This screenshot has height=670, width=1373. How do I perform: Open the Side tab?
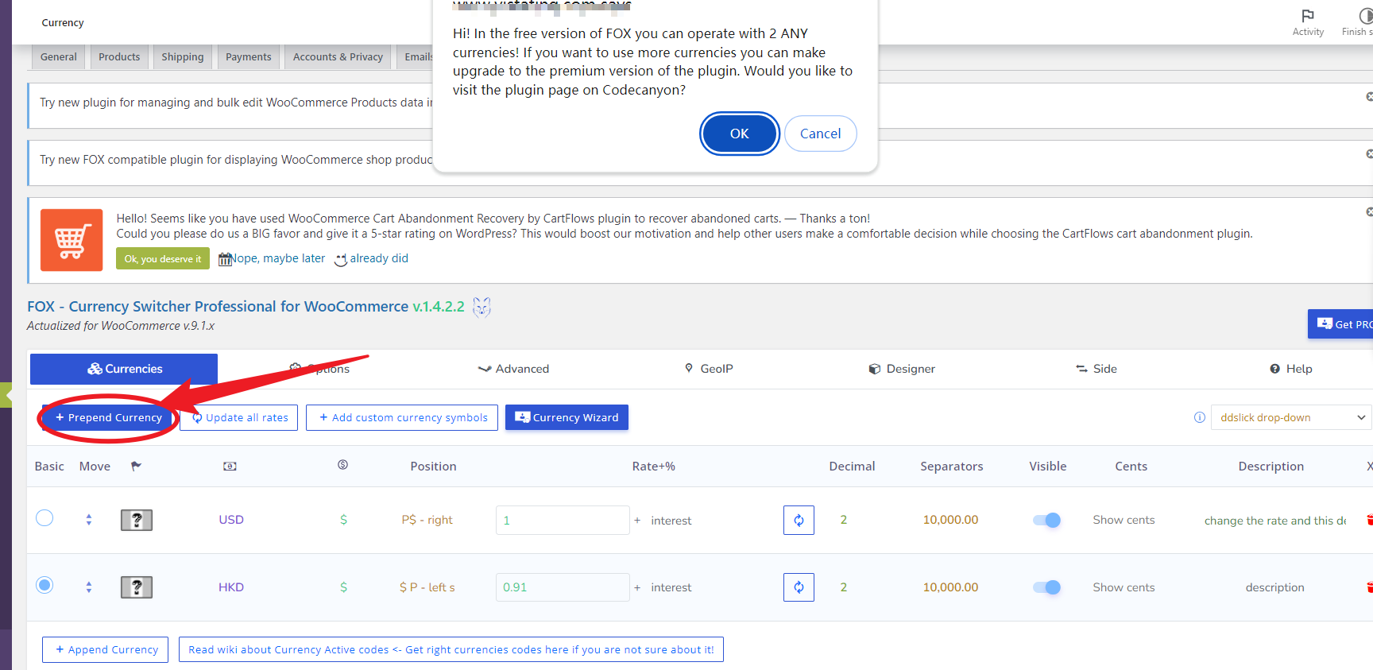pos(1096,369)
